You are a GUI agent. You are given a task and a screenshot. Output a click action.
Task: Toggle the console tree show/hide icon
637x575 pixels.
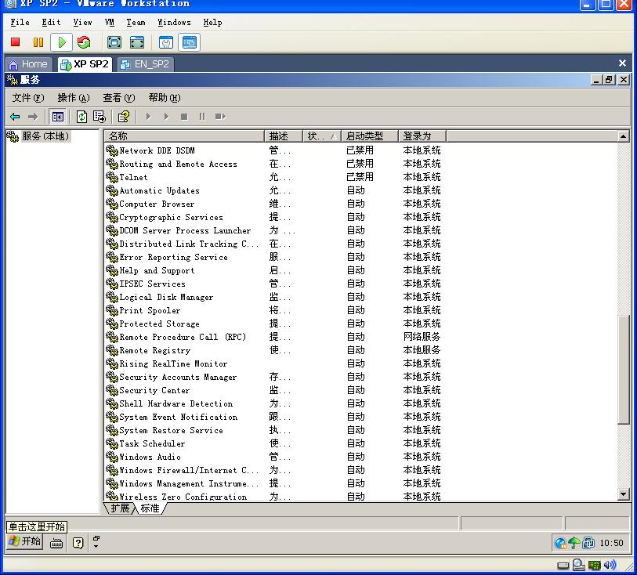(58, 117)
